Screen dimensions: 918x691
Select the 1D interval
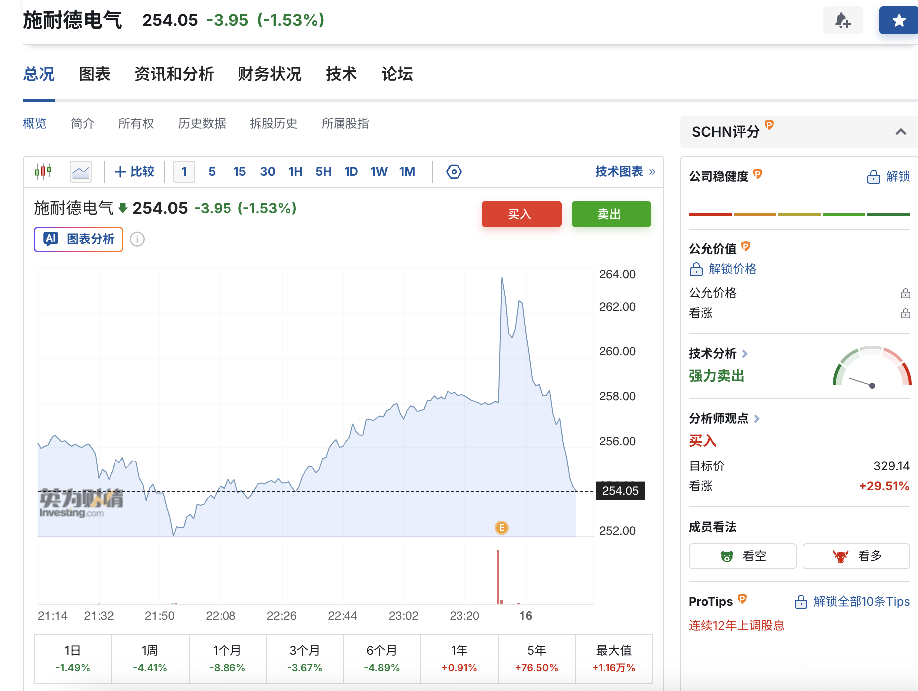(351, 172)
